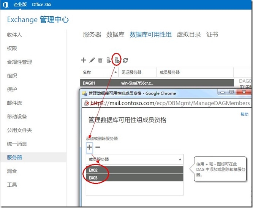253x208 pixels.
Task: Open 保护 in sidebar
Action: (x=12, y=89)
